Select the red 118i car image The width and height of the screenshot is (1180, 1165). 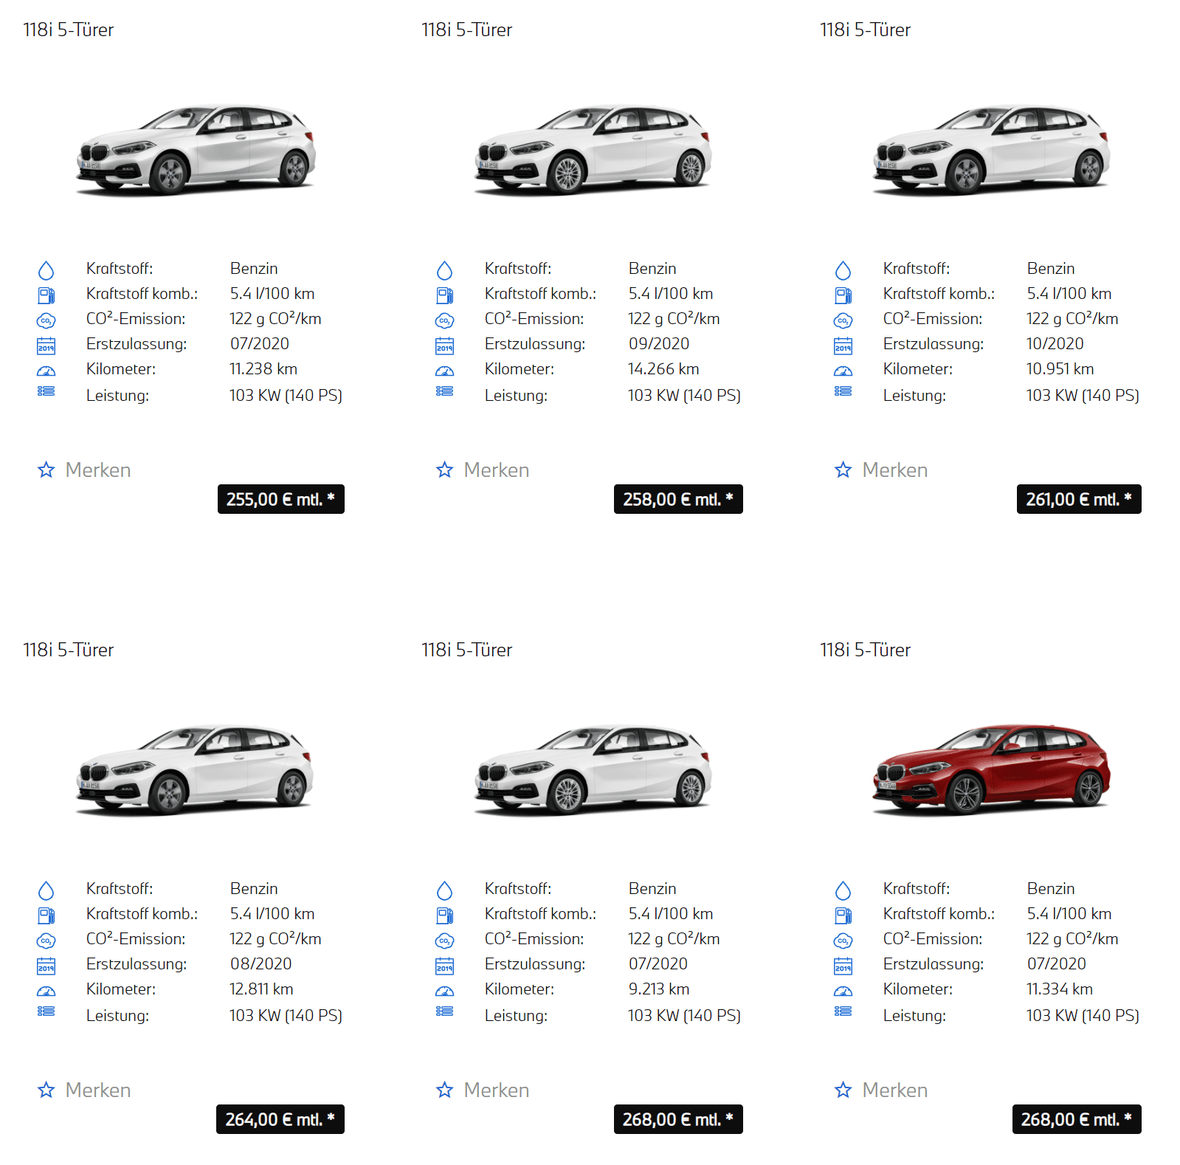click(991, 770)
